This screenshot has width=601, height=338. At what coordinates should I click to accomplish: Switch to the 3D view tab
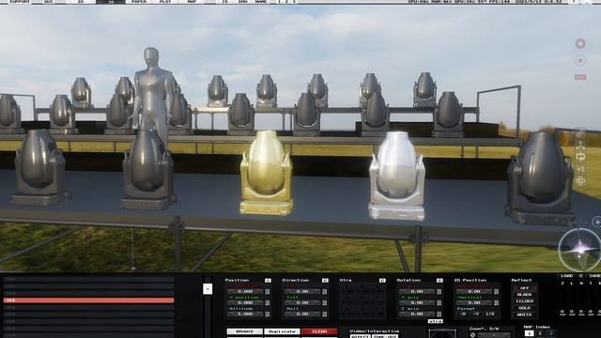click(111, 2)
